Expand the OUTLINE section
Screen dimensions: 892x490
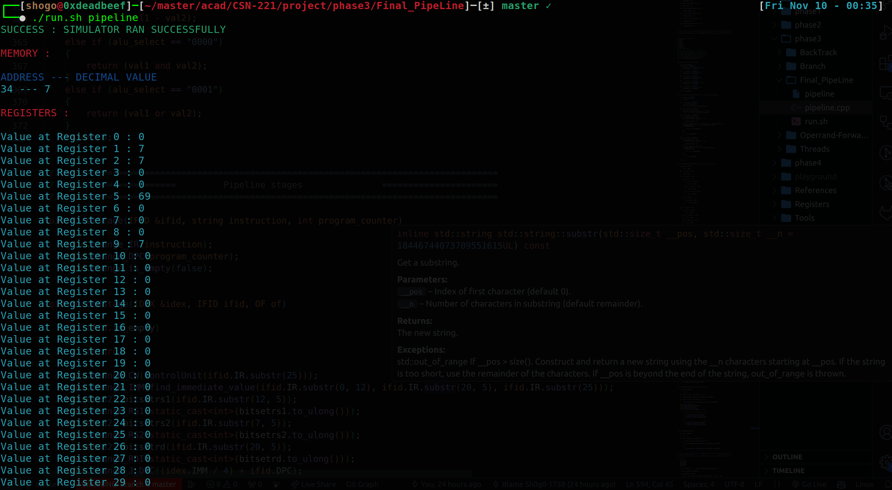tap(786, 457)
